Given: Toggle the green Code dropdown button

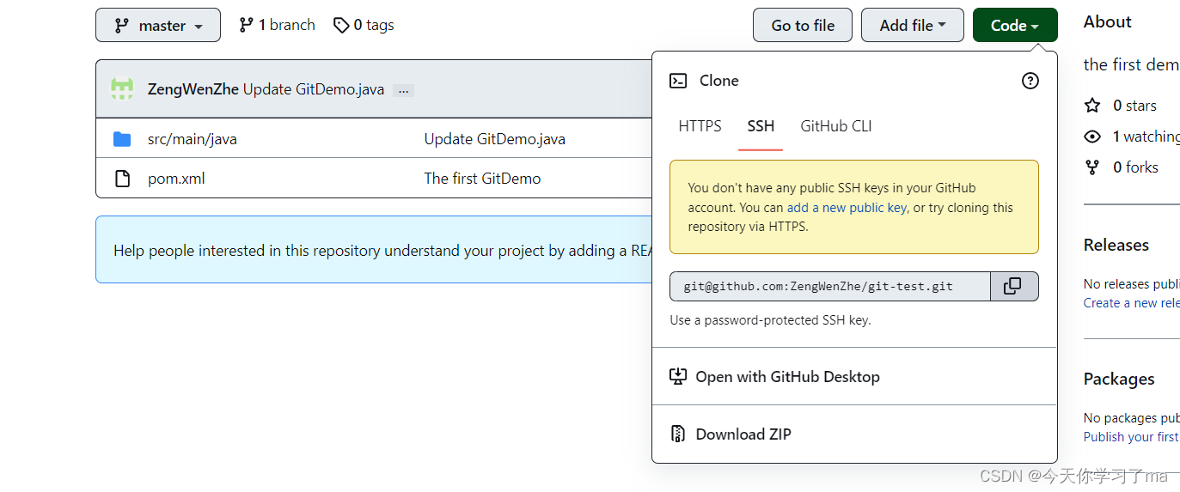Looking at the screenshot, I should [x=1015, y=25].
